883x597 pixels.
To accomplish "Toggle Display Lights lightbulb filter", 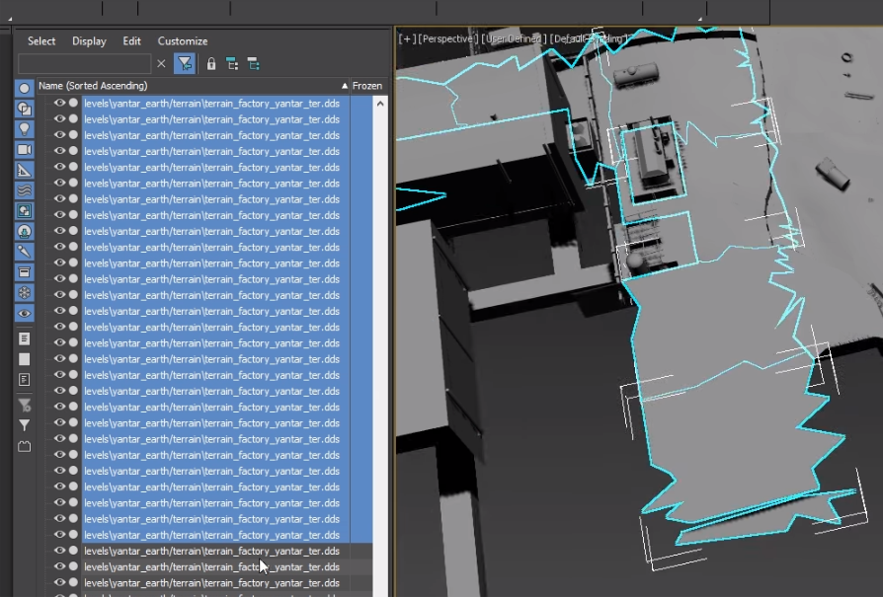I will pos(25,129).
